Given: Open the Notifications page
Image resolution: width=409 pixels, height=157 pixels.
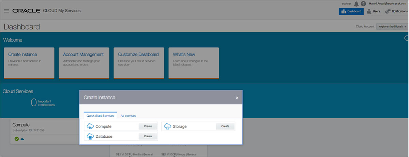Looking at the screenshot, I should pyautogui.click(x=396, y=12).
